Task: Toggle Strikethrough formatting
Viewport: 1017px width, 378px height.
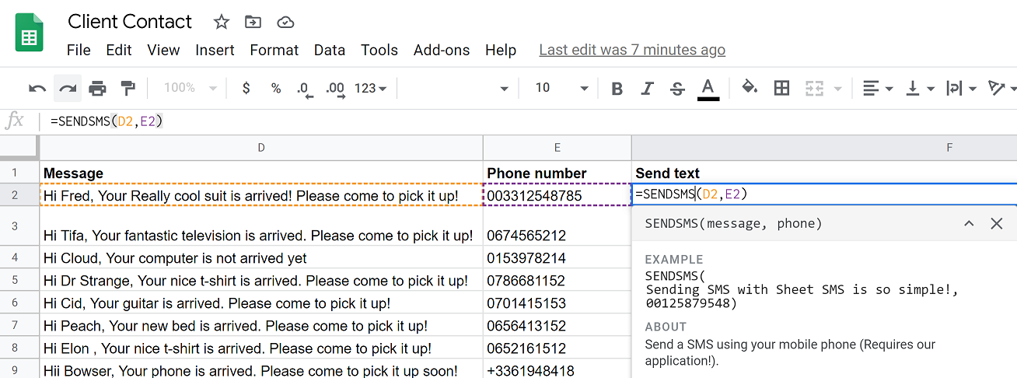Action: coord(677,89)
